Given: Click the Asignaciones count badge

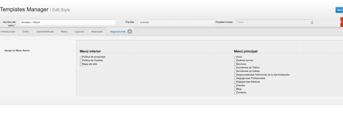Looking at the screenshot, I should pyautogui.click(x=130, y=32).
